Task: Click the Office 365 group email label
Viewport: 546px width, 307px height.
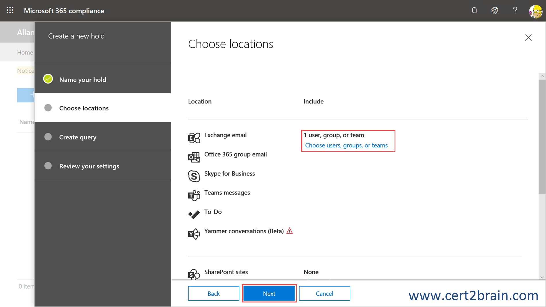Action: pyautogui.click(x=235, y=154)
